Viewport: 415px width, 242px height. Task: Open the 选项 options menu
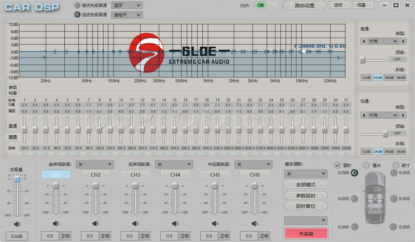coord(340,5)
